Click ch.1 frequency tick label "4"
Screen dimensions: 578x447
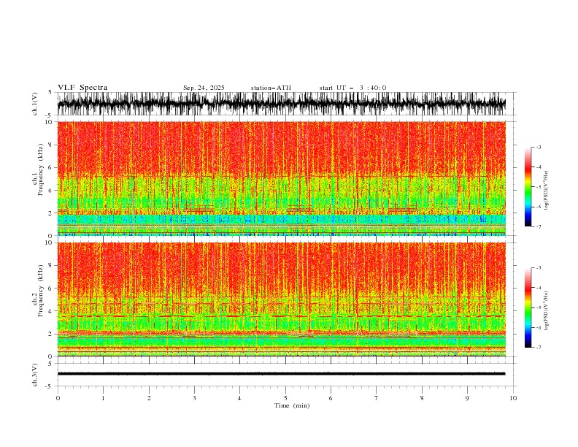(51, 191)
